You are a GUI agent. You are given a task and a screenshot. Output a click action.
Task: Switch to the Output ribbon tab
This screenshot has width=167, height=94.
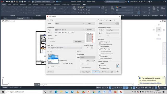pos(42,5)
